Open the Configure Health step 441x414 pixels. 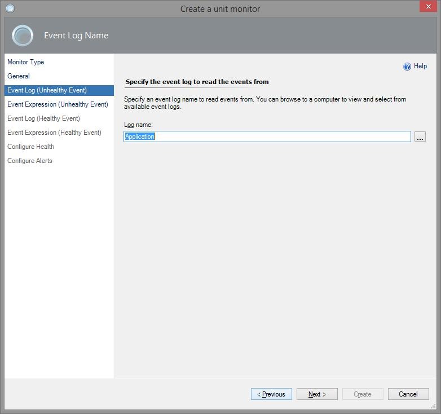pyautogui.click(x=30, y=147)
